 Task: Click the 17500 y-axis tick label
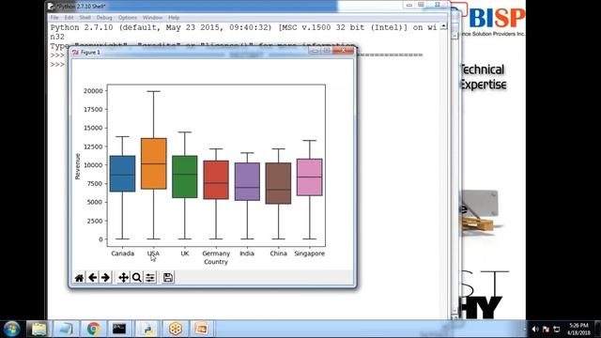(x=93, y=109)
